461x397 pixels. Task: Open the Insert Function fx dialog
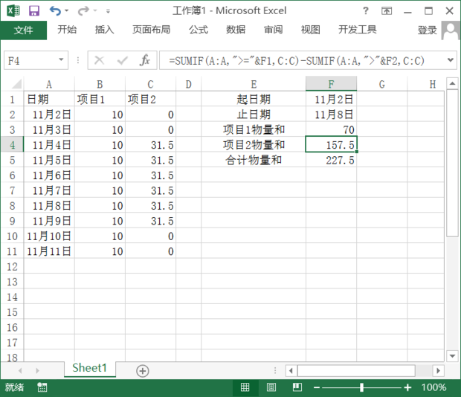pyautogui.click(x=145, y=60)
